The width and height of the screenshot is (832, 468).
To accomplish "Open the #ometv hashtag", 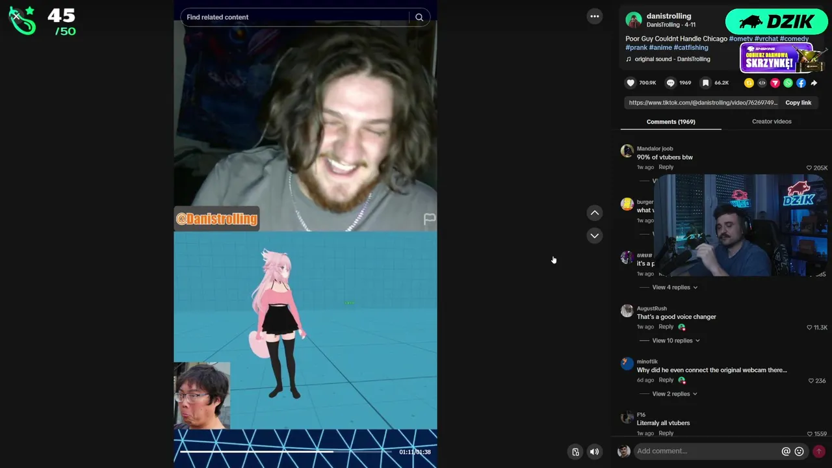I will point(740,39).
